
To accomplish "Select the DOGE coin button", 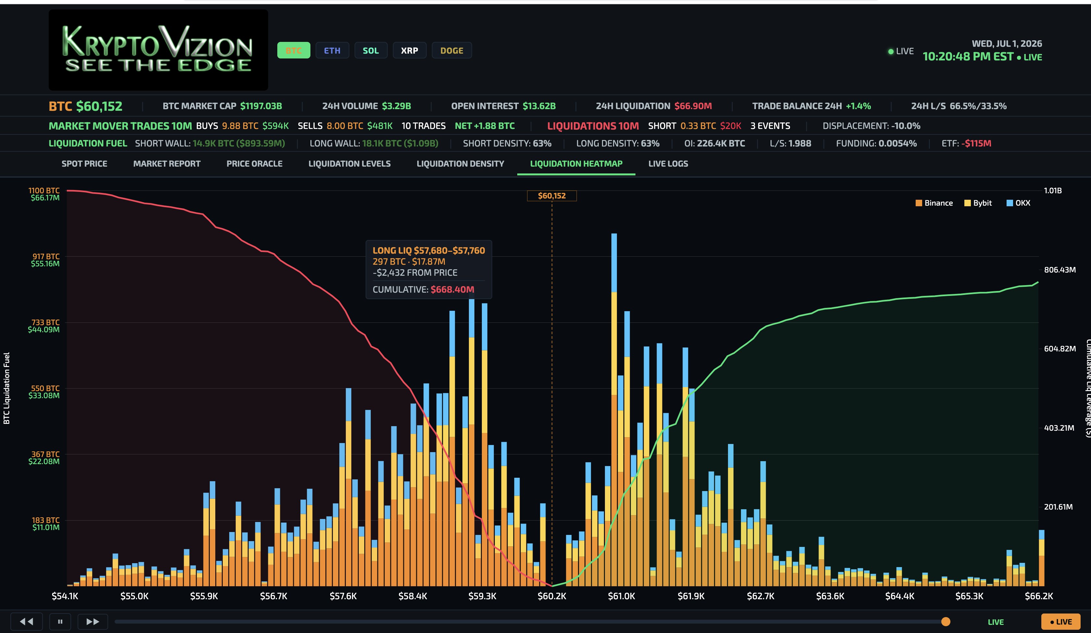I will coord(452,50).
